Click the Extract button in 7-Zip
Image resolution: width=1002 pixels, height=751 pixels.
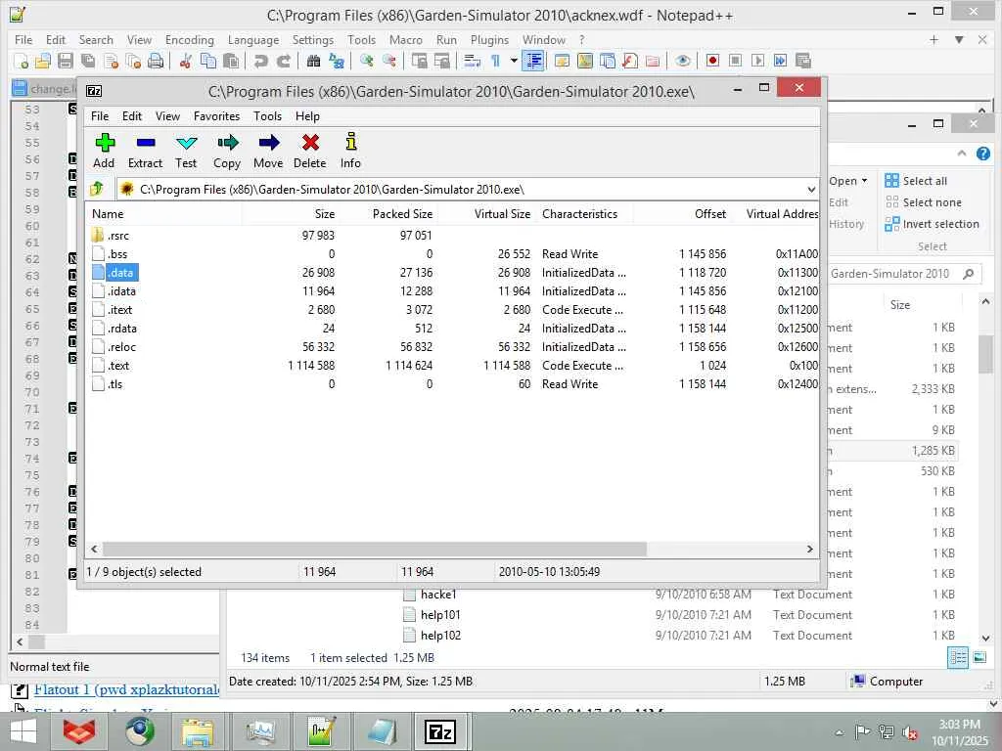tap(145, 151)
